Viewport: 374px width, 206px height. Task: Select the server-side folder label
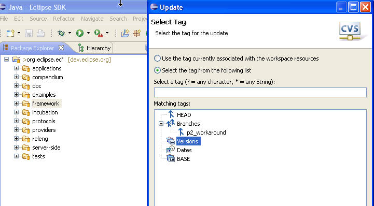[x=46, y=148]
